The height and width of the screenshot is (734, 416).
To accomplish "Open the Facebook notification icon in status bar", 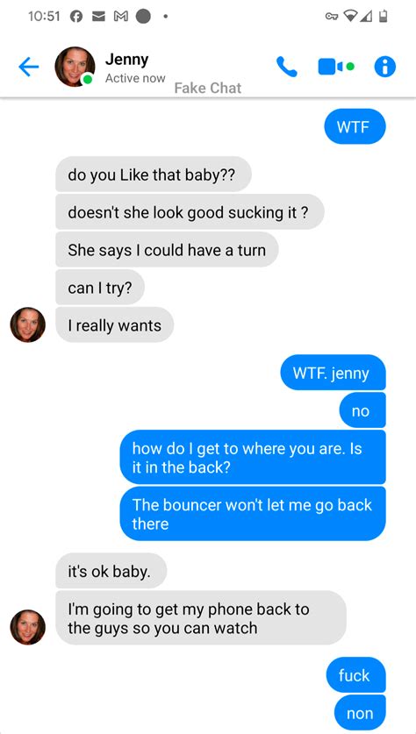I will pos(75,17).
